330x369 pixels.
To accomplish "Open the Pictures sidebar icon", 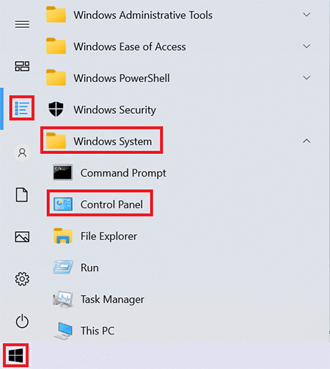I will [x=22, y=237].
